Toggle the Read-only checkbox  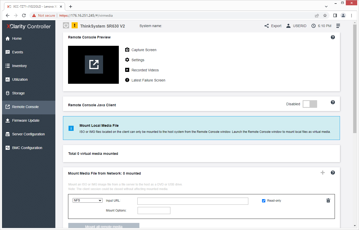coord(264,201)
